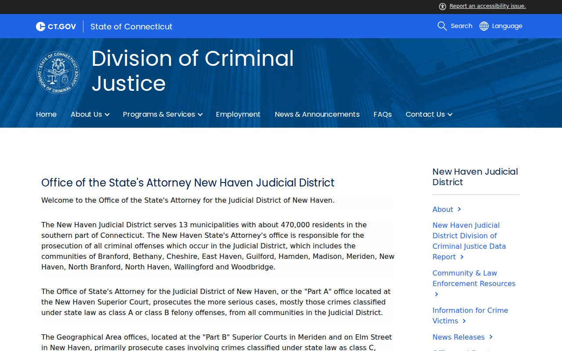Click the arrow next to About
562x351 pixels.
click(459, 209)
